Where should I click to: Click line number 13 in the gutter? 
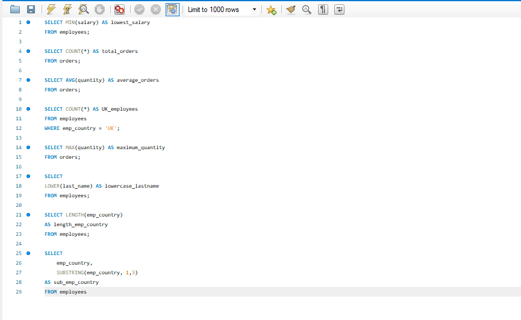click(x=19, y=138)
